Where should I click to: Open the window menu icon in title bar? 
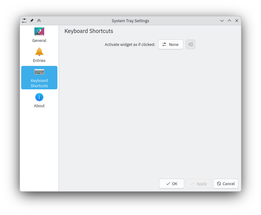click(x=24, y=21)
